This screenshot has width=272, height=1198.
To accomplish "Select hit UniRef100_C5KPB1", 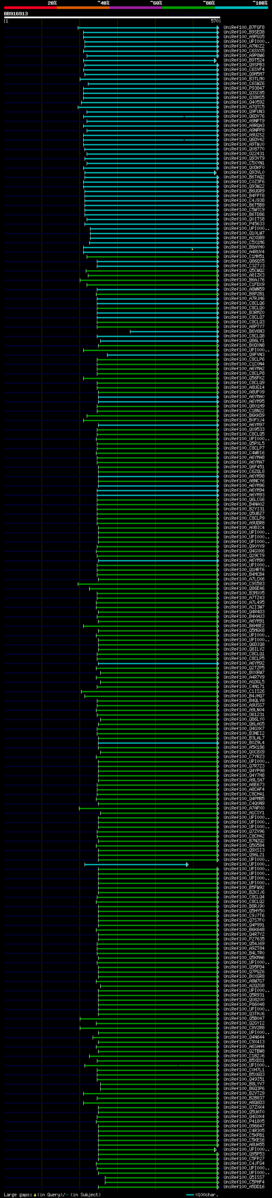I will tap(244, 1135).
